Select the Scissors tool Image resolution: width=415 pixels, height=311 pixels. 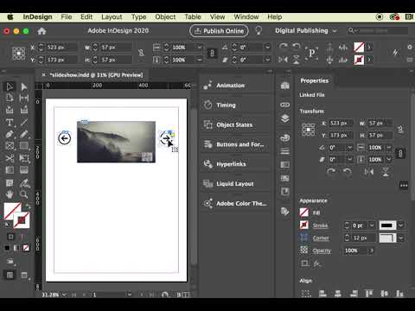tap(10, 158)
